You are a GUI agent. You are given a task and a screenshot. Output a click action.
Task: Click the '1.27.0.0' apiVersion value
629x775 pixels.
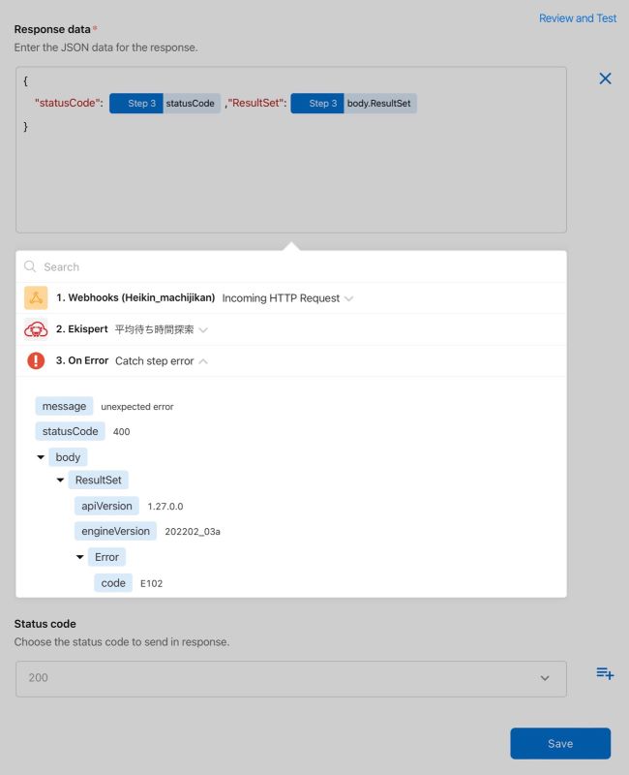pyautogui.click(x=165, y=507)
